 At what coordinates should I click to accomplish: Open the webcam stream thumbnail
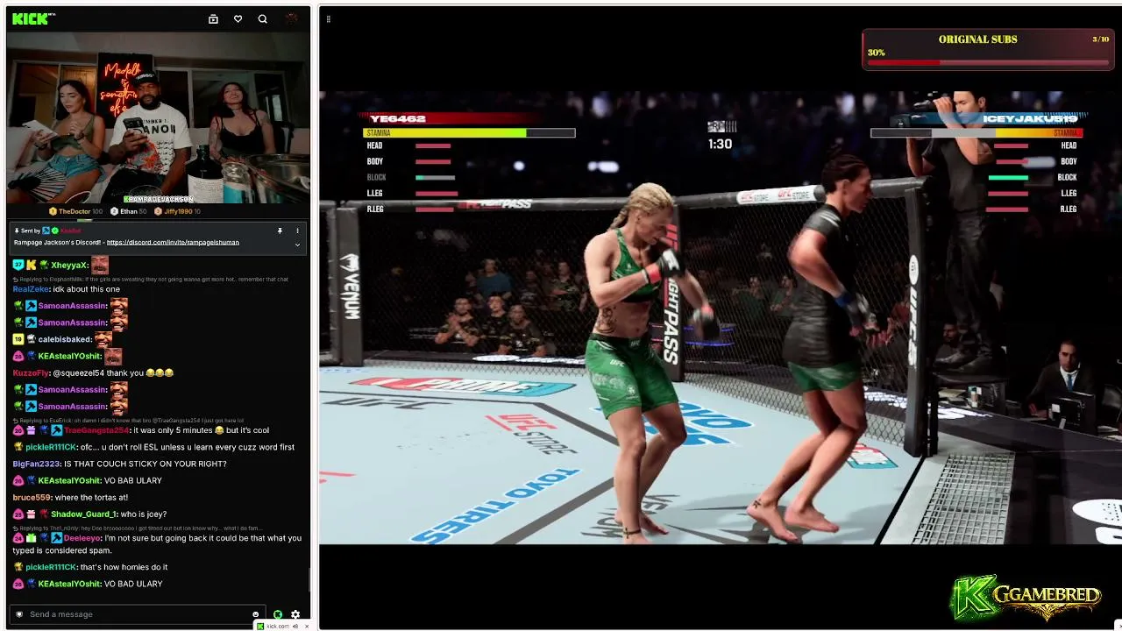(158, 118)
